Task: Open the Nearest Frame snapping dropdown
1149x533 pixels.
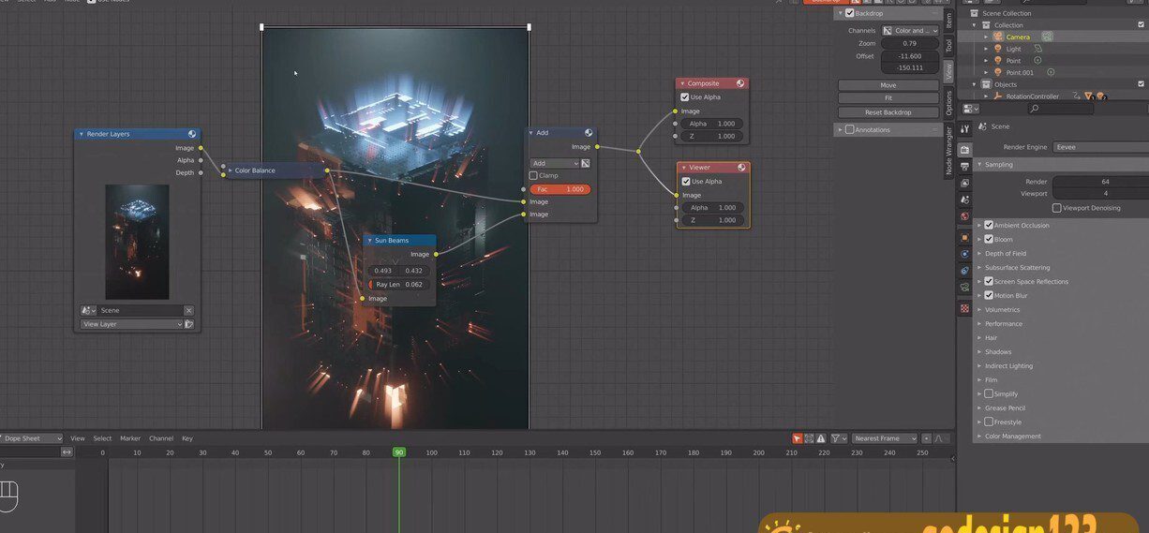Action: point(885,438)
